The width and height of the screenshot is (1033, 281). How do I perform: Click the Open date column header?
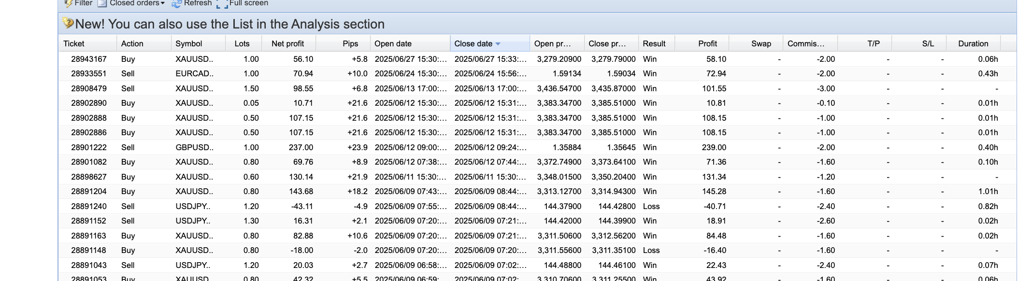coord(393,43)
